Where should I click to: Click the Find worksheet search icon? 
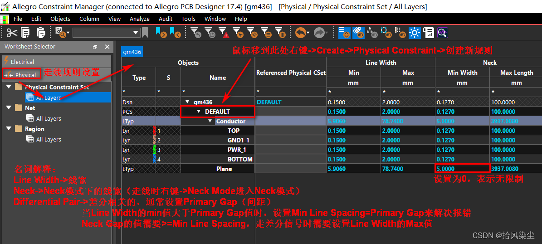coord(60,33)
